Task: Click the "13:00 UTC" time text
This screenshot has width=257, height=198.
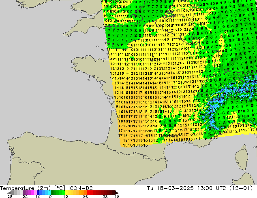Action: tap(212, 188)
